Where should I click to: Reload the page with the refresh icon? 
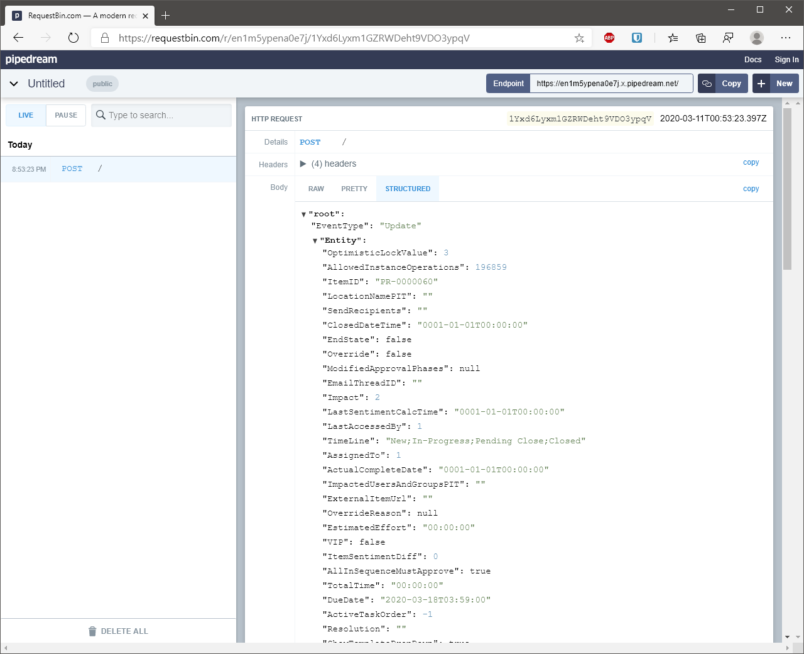73,38
